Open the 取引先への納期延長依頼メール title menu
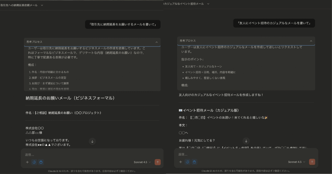This screenshot has height=174, width=332. pos(42,5)
